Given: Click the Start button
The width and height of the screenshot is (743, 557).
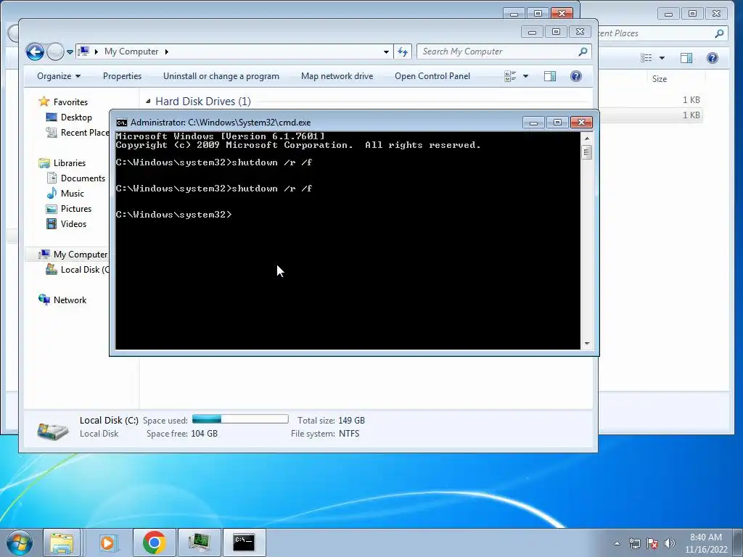Looking at the screenshot, I should click(x=19, y=542).
